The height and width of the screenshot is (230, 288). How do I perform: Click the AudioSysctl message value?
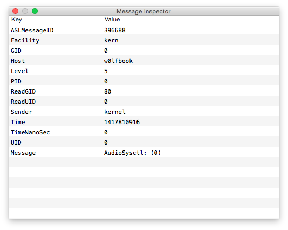click(x=133, y=153)
